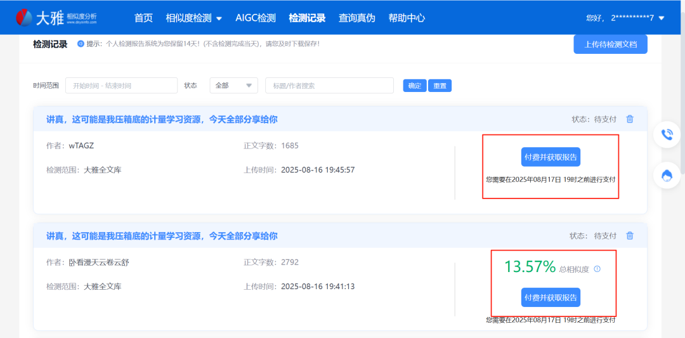
Task: Delete the first detection record via trash icon
Action: pos(630,119)
